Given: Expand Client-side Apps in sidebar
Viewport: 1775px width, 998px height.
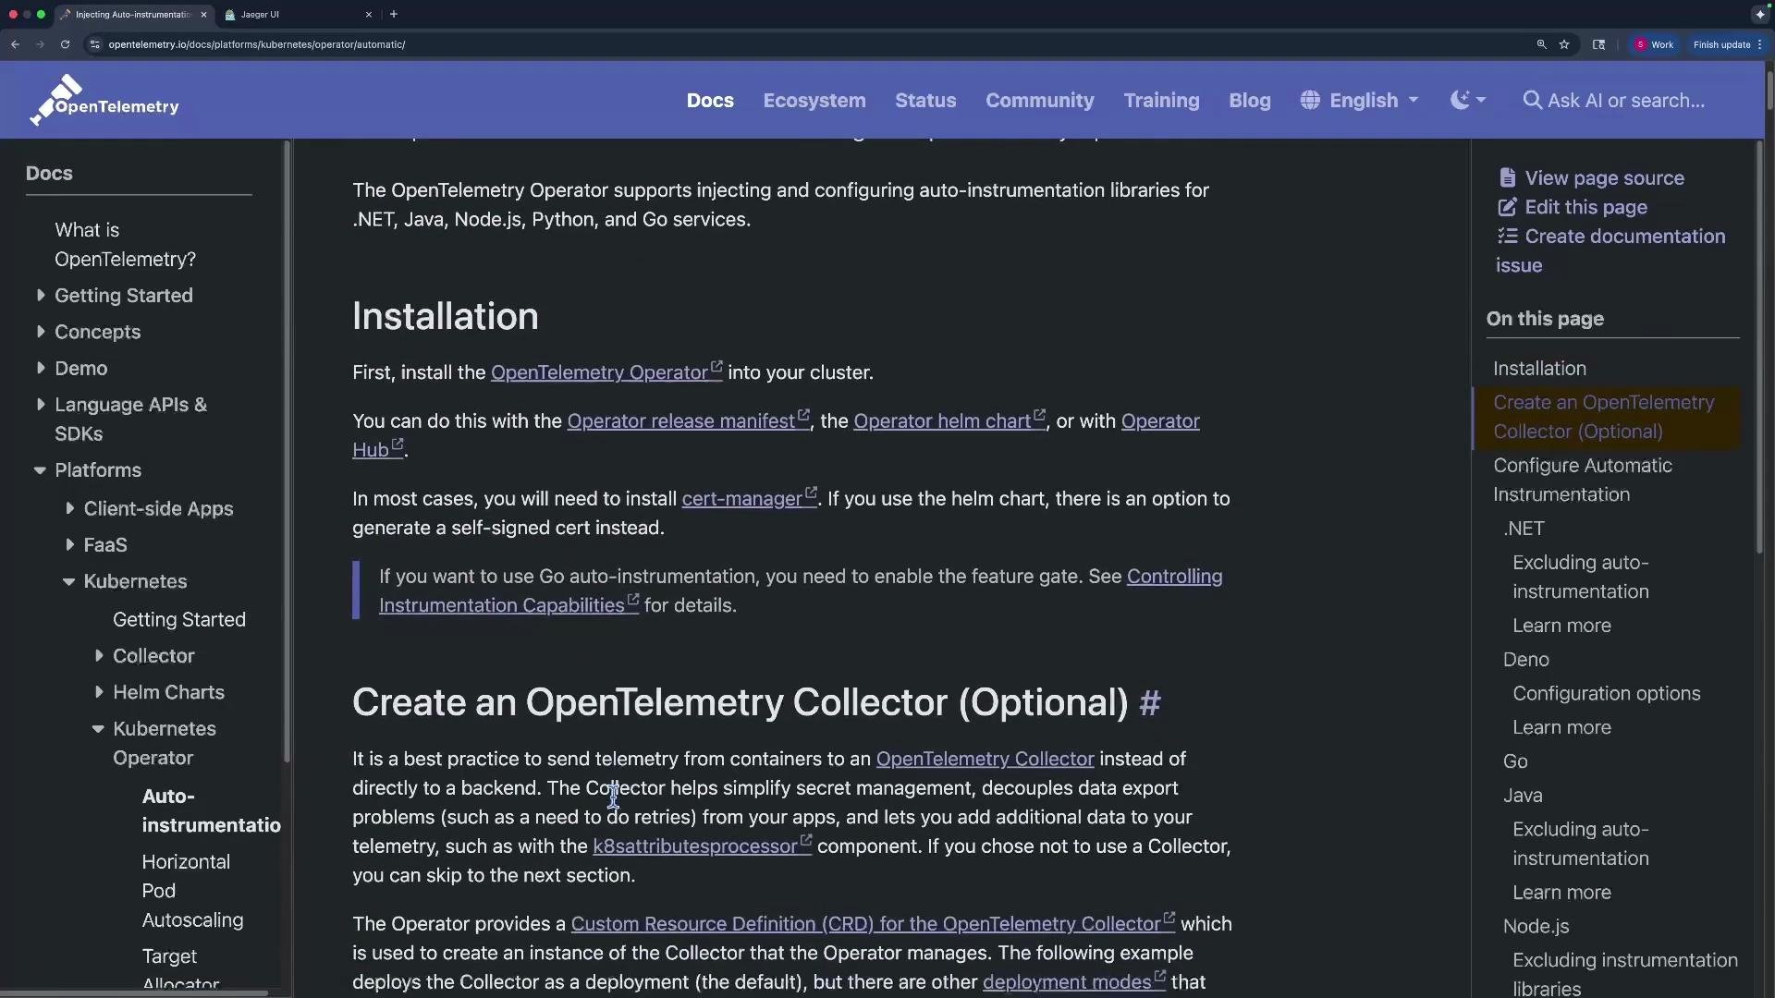Looking at the screenshot, I should 69,508.
